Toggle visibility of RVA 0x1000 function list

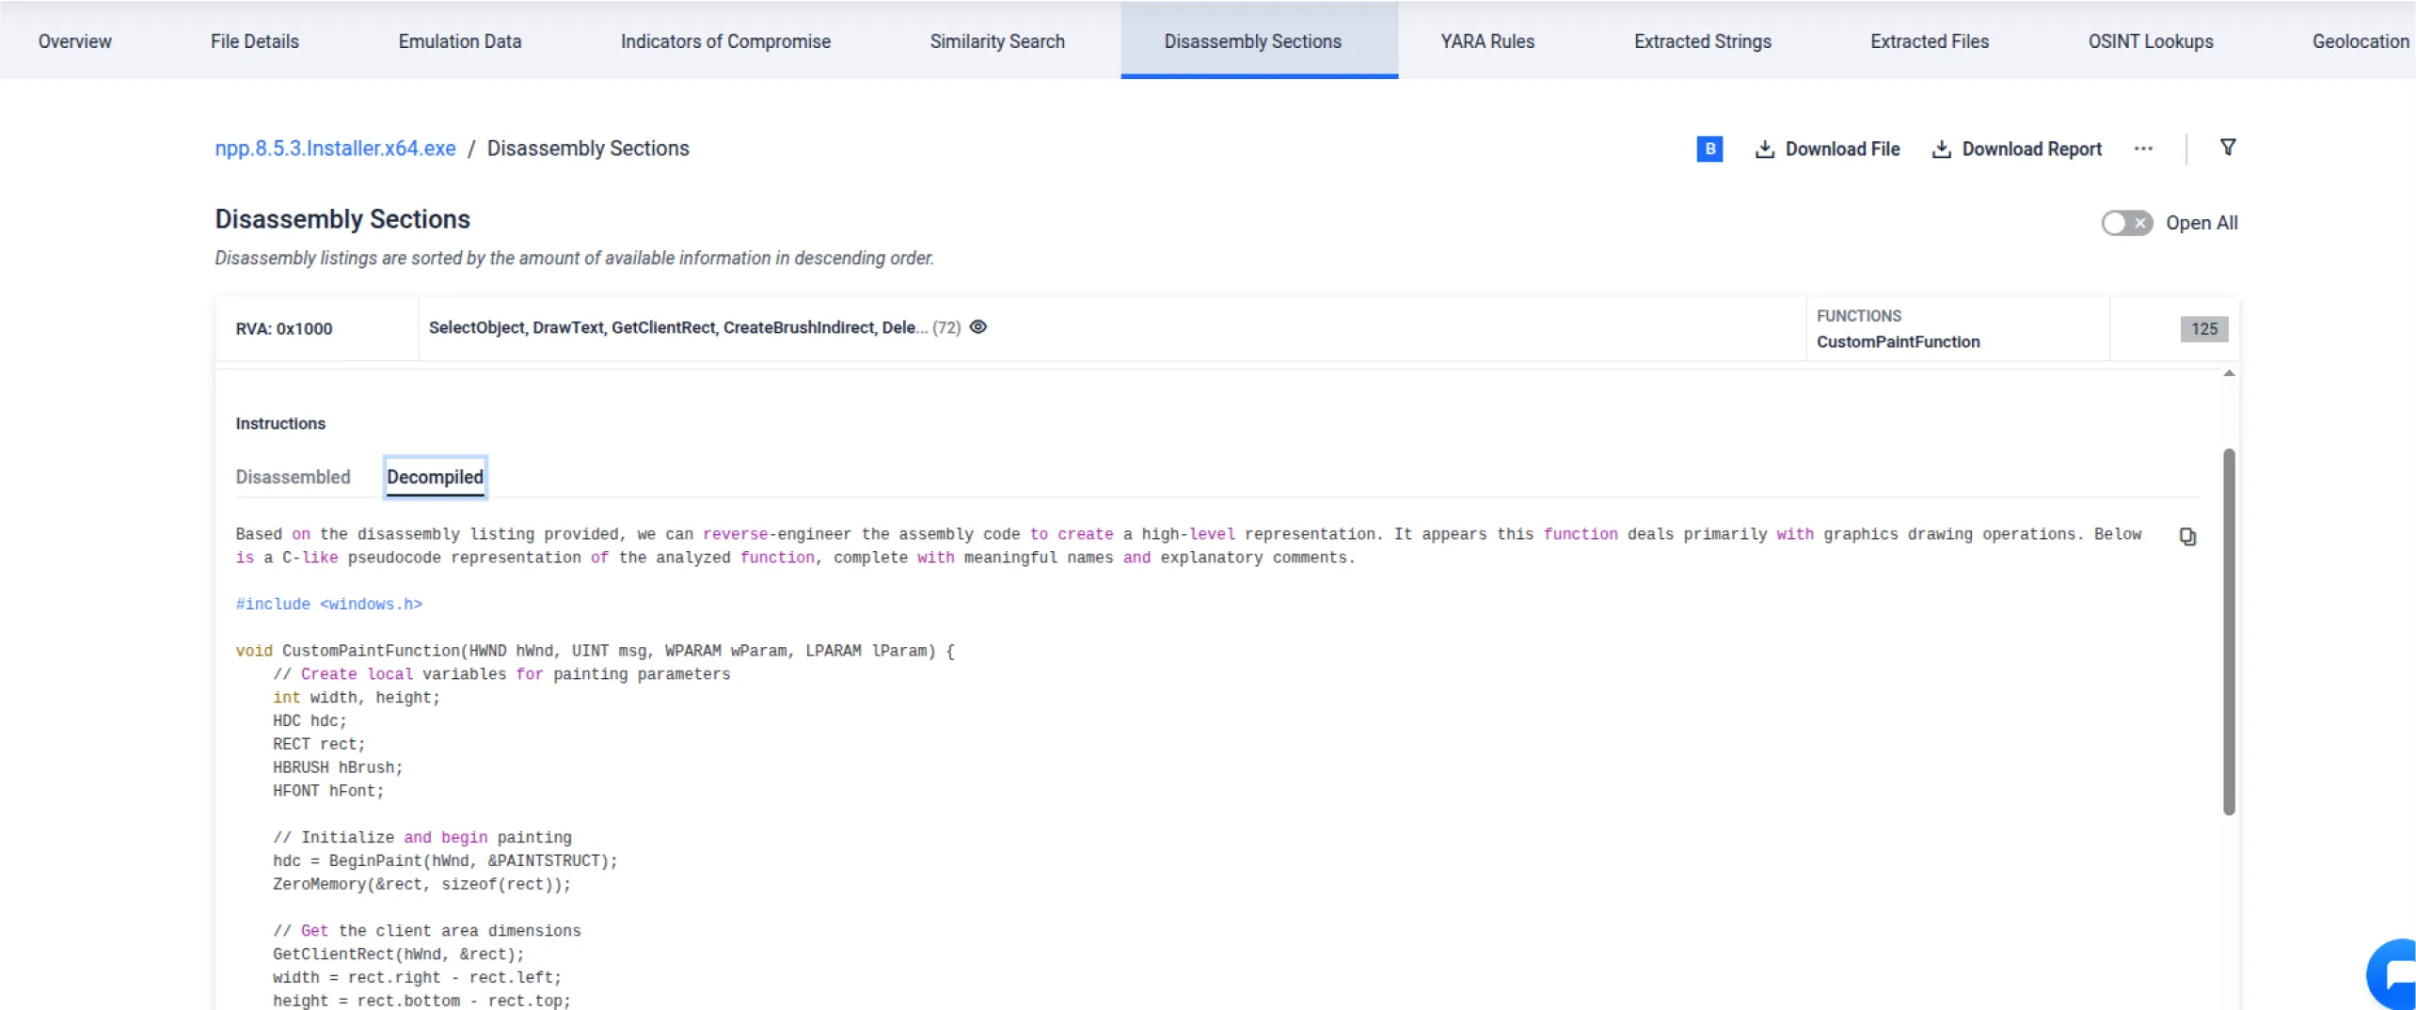pyautogui.click(x=978, y=327)
